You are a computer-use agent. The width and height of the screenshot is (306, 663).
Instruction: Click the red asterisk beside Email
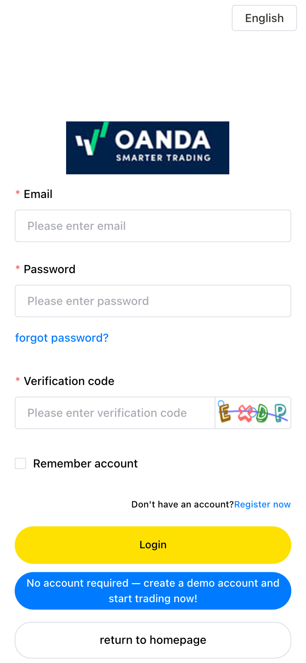click(x=18, y=193)
